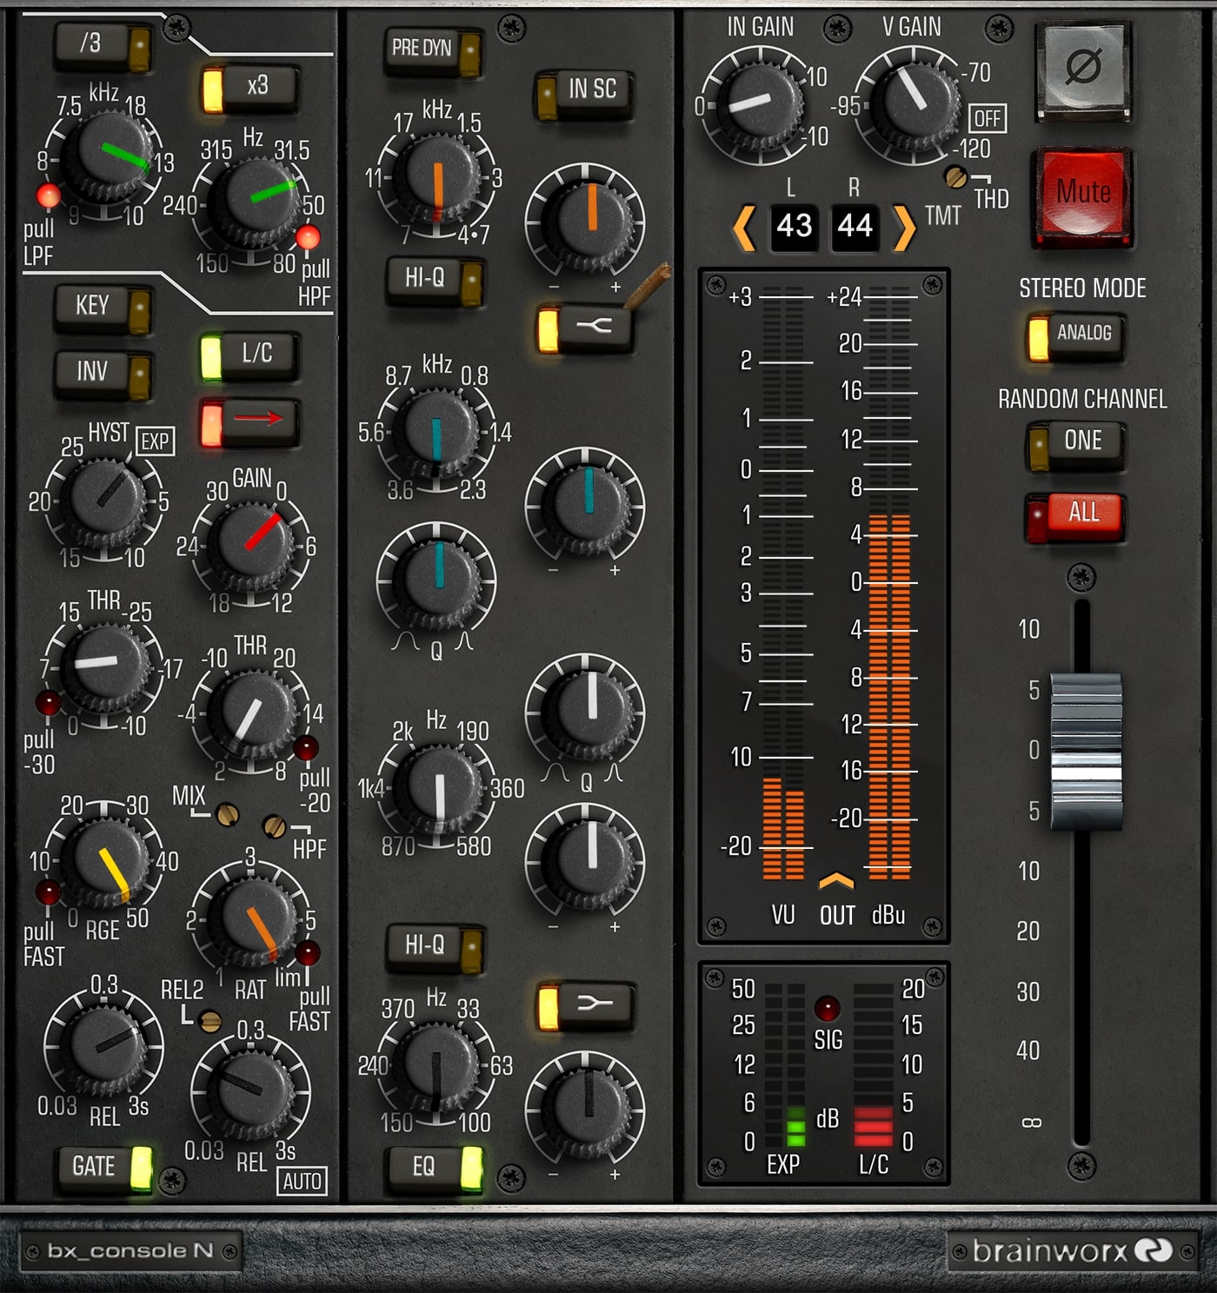Toggle the PRE DYN switch
This screenshot has width=1217, height=1293.
coord(434,51)
